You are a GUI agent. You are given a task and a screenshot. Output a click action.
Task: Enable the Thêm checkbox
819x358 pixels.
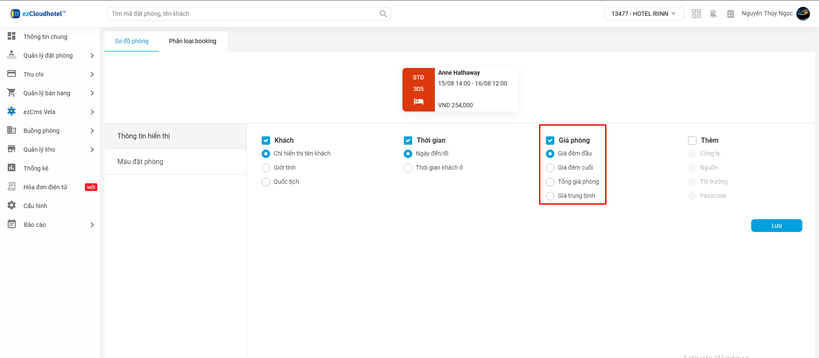click(x=692, y=141)
